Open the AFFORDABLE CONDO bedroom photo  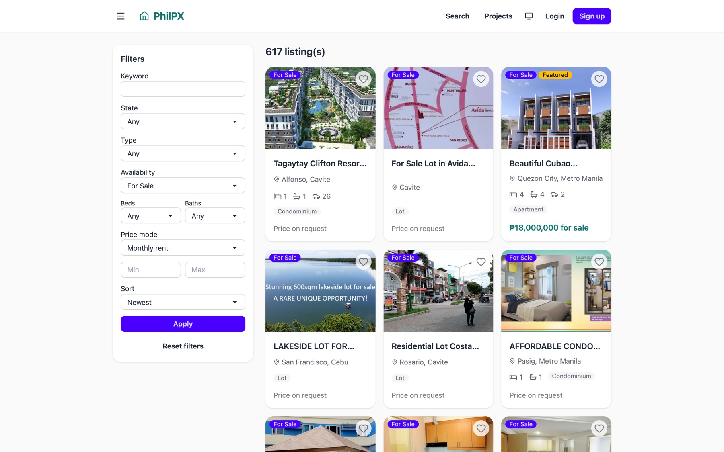(x=556, y=291)
